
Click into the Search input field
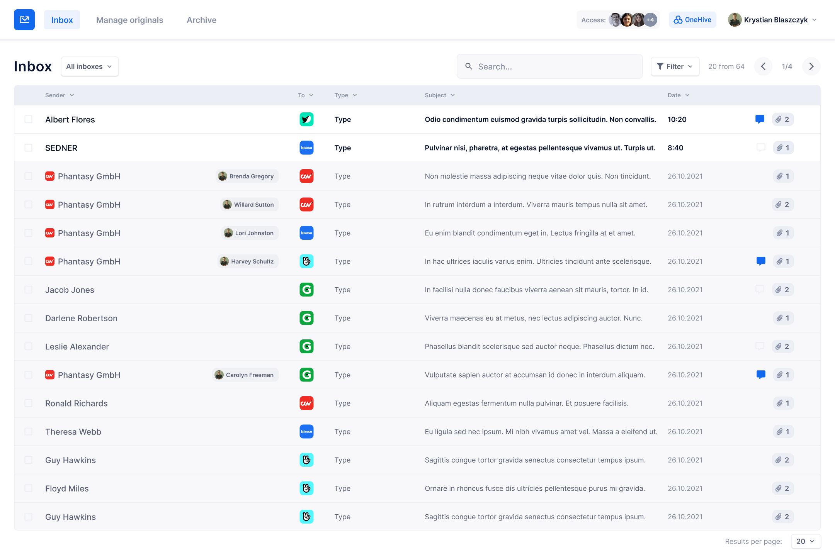pos(549,66)
